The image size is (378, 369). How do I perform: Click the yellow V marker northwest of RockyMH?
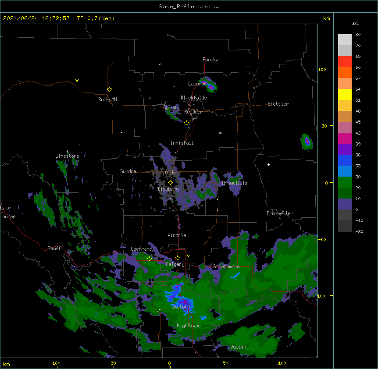[77, 81]
